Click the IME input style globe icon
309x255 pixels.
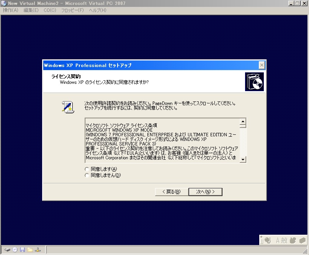(268, 240)
